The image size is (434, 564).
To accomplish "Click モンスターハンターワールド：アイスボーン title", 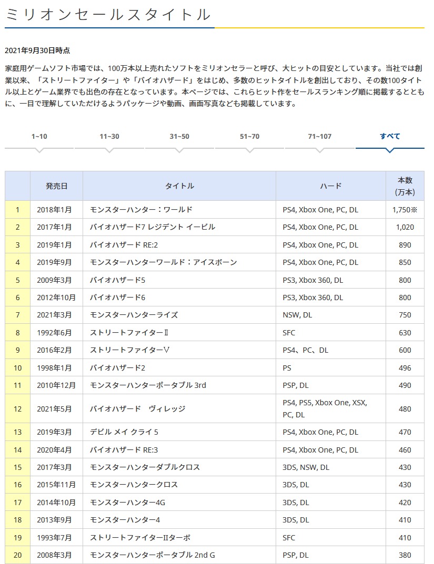I will pos(164,263).
